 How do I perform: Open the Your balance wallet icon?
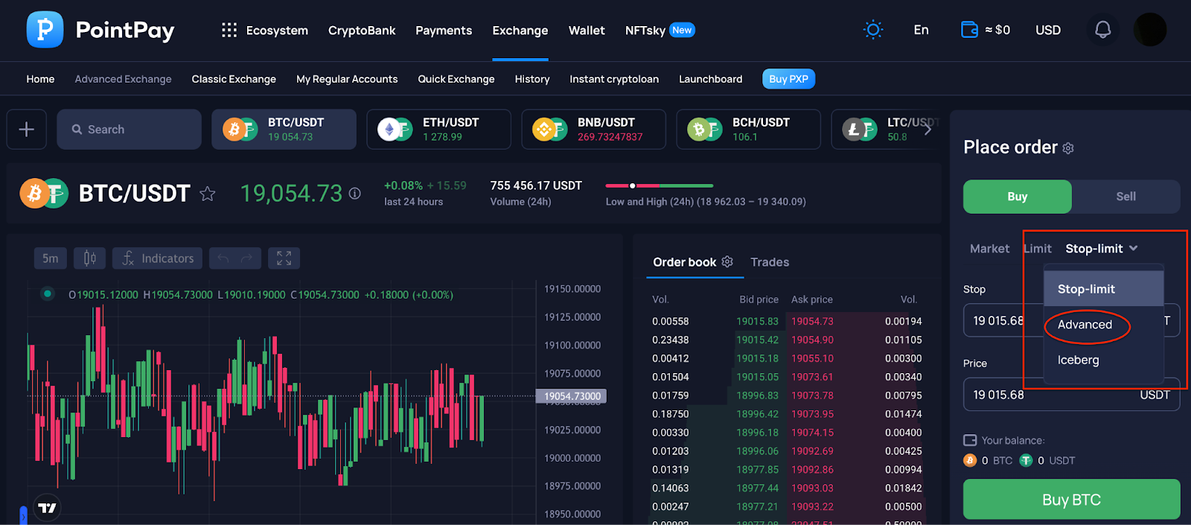(x=970, y=440)
